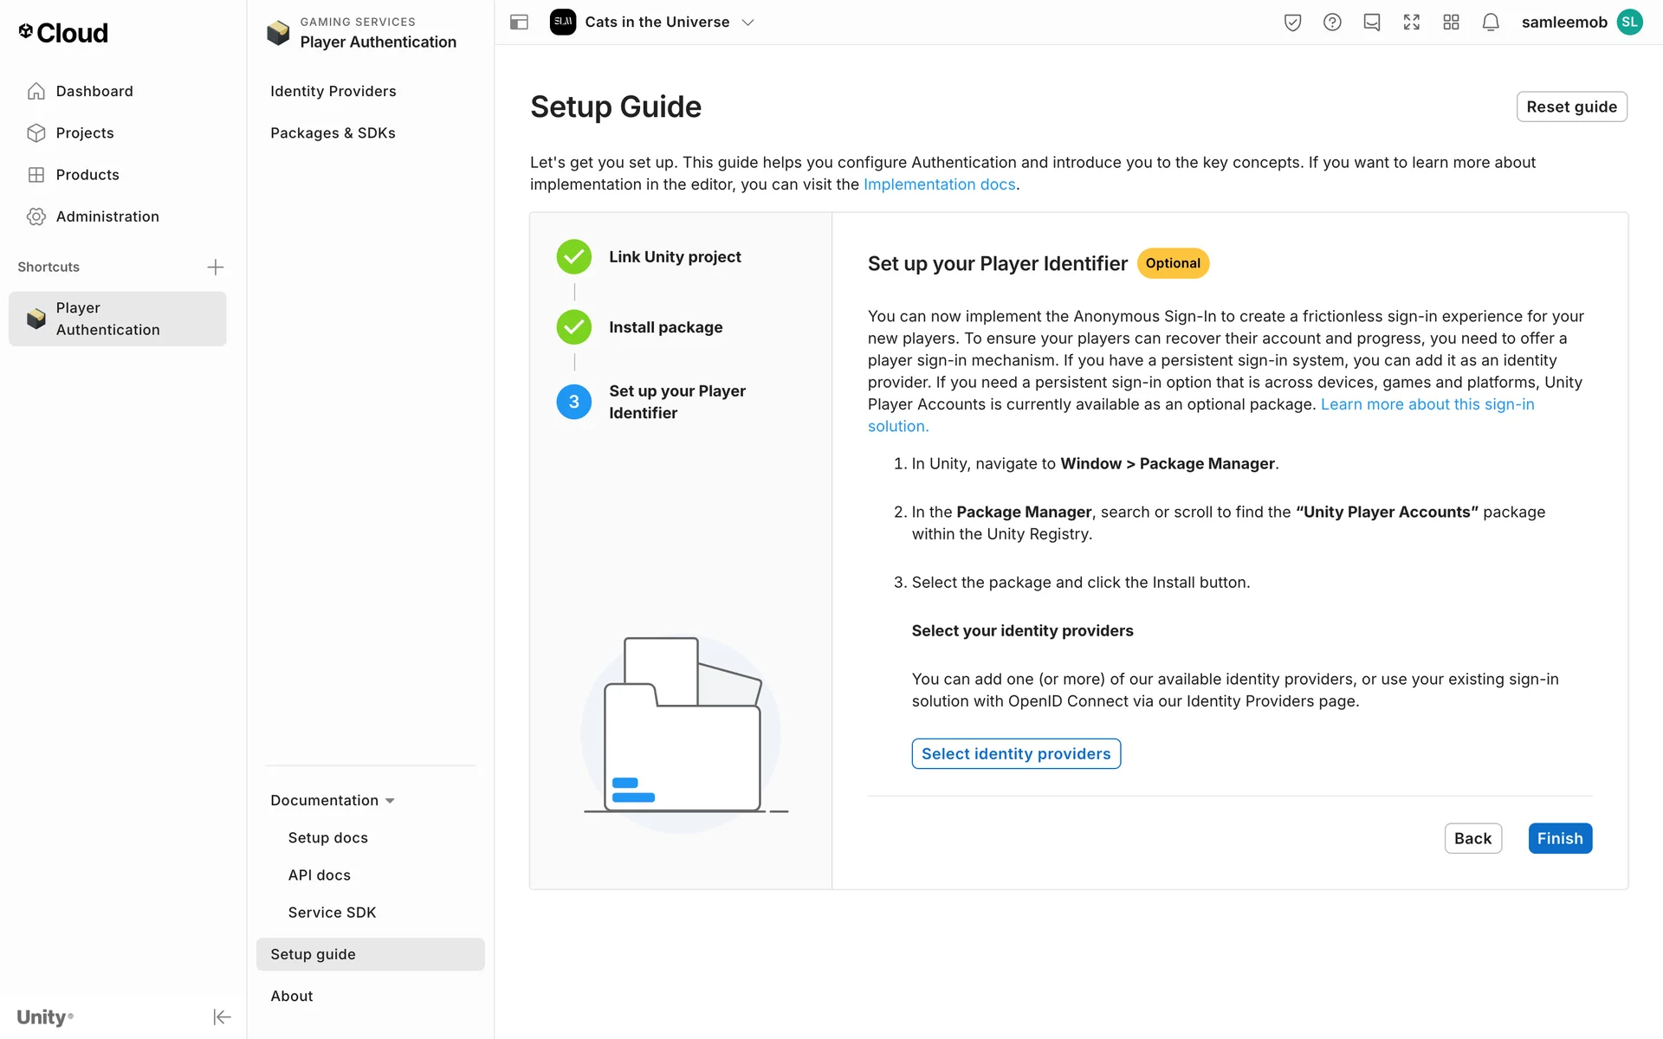This screenshot has width=1663, height=1039.
Task: Collapse the left sidebar arrow icon
Action: [222, 1016]
